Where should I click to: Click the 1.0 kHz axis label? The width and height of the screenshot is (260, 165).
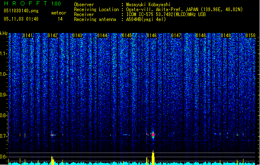[3, 74]
